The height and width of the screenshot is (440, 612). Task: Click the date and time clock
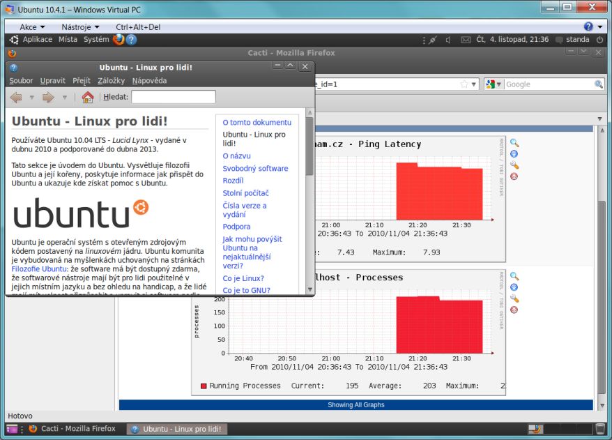tap(512, 40)
